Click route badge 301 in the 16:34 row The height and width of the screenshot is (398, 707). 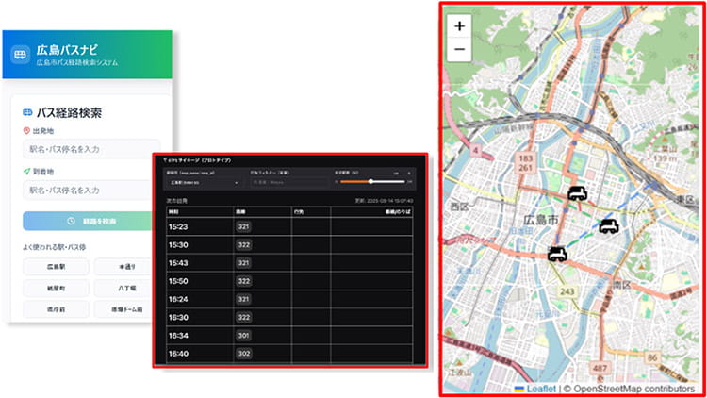[x=245, y=335]
